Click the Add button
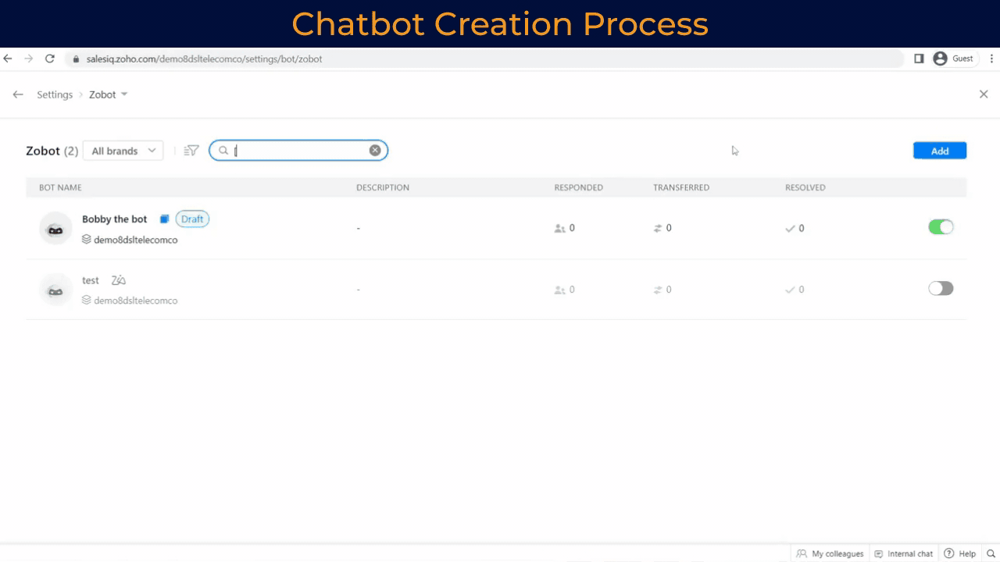 click(940, 151)
